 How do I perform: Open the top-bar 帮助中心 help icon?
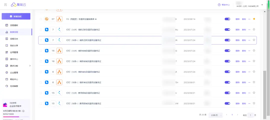(x=219, y=5)
